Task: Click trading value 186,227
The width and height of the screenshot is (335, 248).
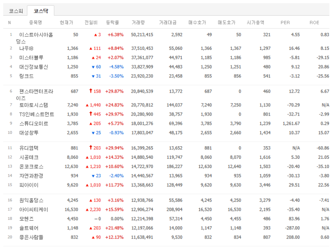Action: (x=175, y=167)
